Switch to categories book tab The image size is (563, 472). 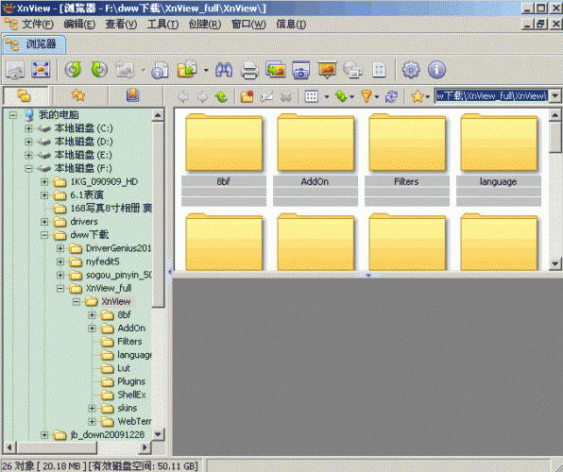(x=133, y=95)
